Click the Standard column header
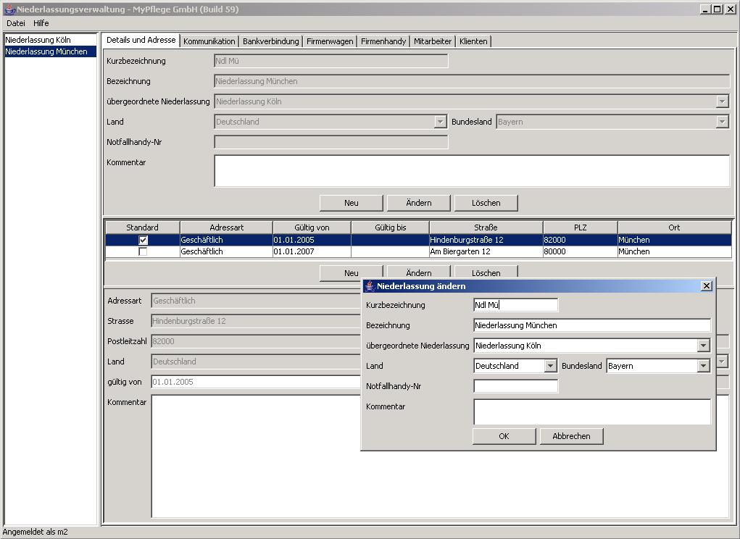The width and height of the screenshot is (740, 539). [x=142, y=227]
